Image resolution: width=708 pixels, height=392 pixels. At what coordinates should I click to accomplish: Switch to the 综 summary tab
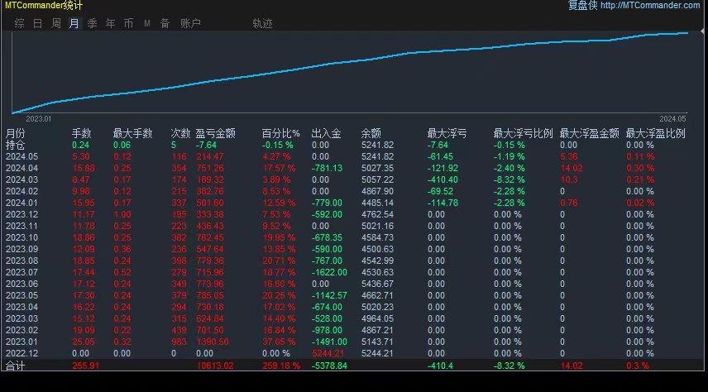click(19, 23)
